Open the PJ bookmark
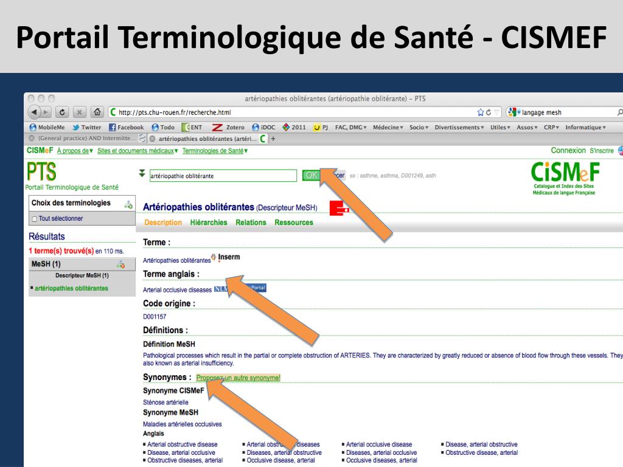Screen dimensions: 623x467 click(321, 128)
